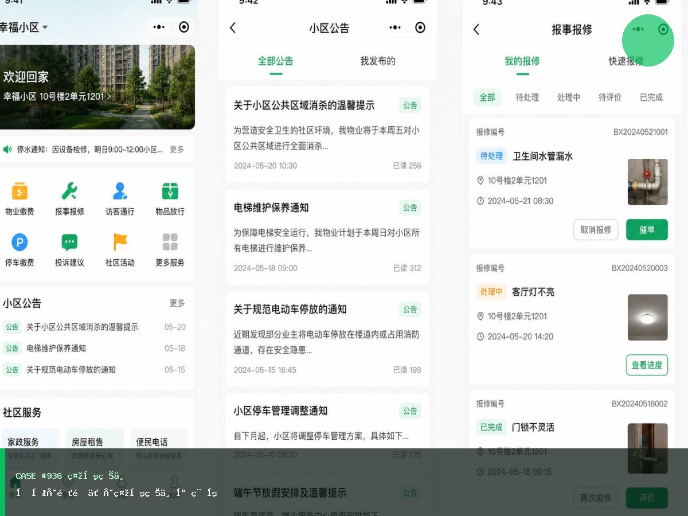Viewport: 688px width, 516px height.
Task: Open repair item 卫生间水管漏水
Action: [x=542, y=156]
